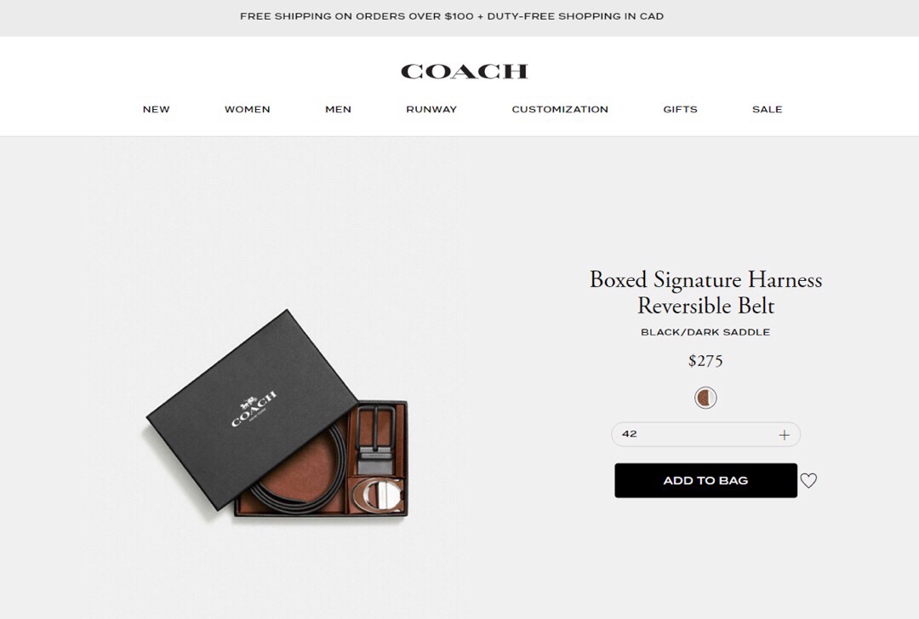Viewport: 919px width, 619px height.
Task: Open the MEN menu
Action: (338, 109)
